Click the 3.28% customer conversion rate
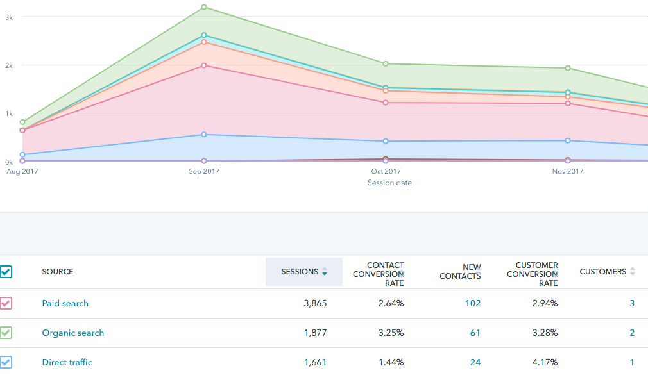This screenshot has width=648, height=375. click(x=545, y=333)
